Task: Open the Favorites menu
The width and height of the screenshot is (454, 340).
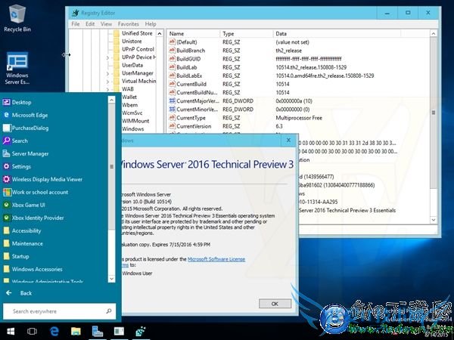Action: pyautogui.click(x=129, y=24)
